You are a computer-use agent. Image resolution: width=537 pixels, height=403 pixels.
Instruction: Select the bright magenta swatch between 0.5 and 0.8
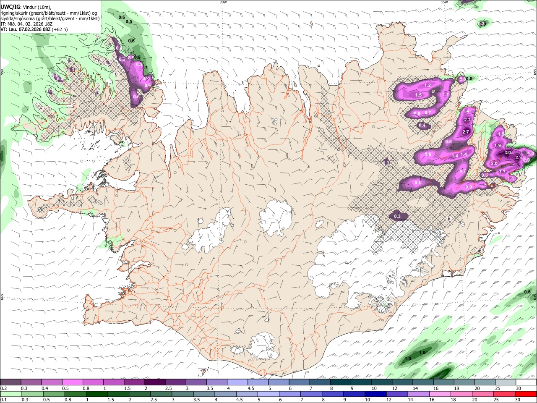click(x=72, y=382)
